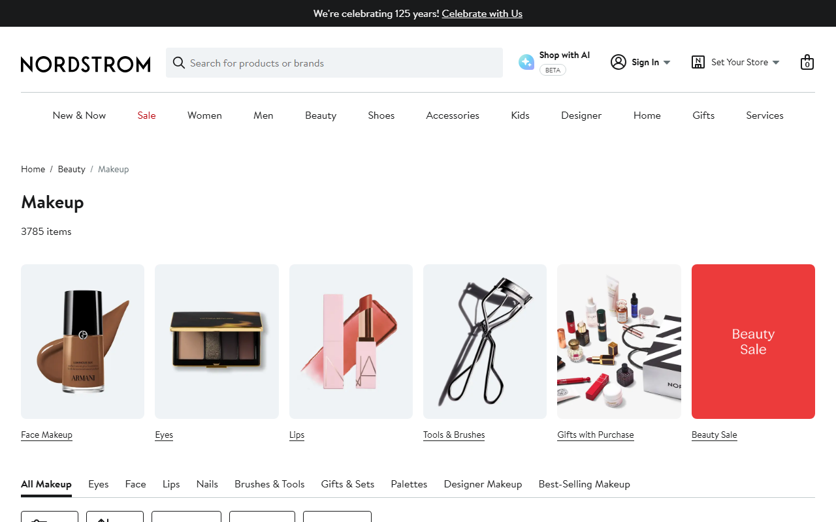The width and height of the screenshot is (836, 522).
Task: Click the Beauty Sale text link
Action: point(715,435)
